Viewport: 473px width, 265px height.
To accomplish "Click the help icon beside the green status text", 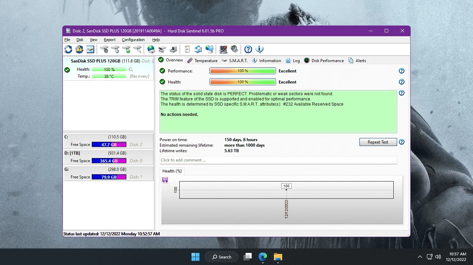I will click(402, 93).
